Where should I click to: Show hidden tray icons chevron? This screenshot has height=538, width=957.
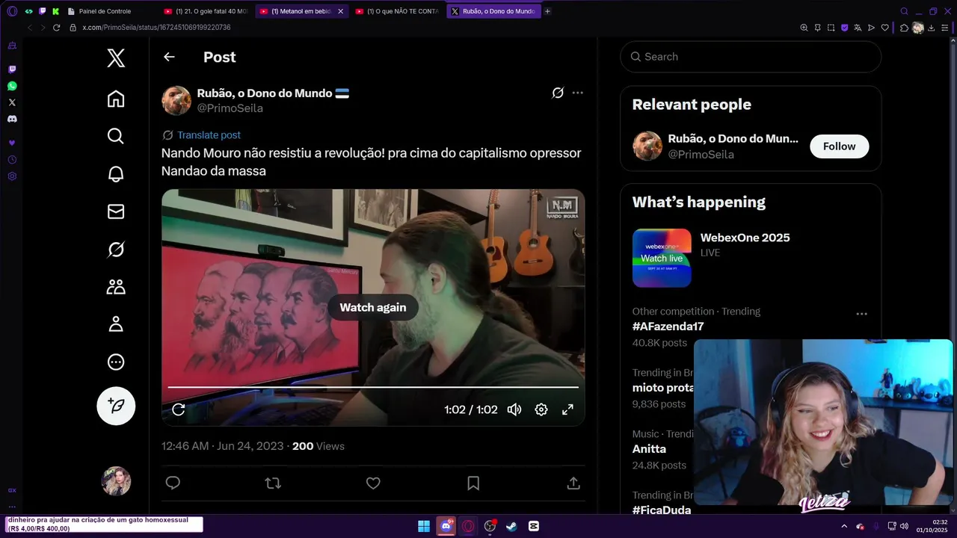(x=844, y=526)
